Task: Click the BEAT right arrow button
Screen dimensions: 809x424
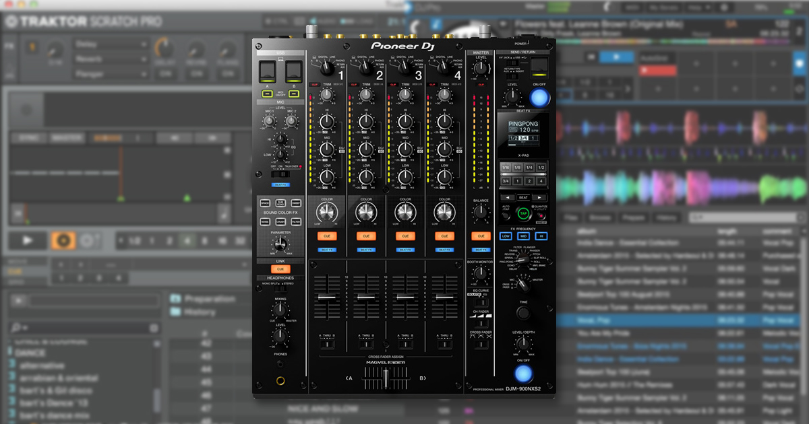Action: tap(540, 197)
